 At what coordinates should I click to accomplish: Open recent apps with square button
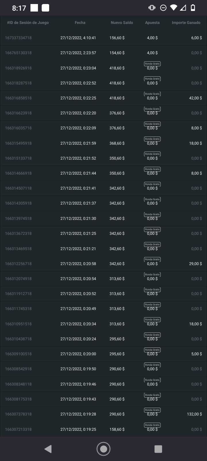point(158,449)
